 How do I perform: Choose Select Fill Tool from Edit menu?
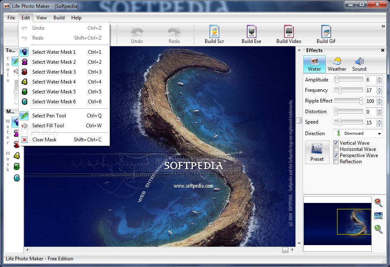point(64,126)
